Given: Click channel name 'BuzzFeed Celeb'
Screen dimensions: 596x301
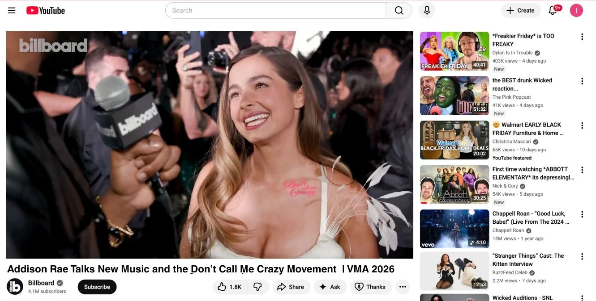Looking at the screenshot, I should coord(510,272).
